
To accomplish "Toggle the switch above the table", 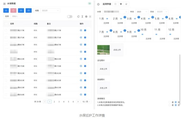I will coord(70,17).
